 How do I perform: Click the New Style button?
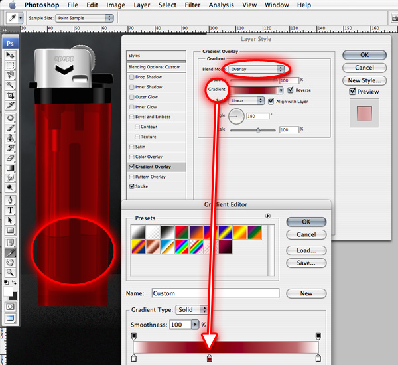pos(364,80)
